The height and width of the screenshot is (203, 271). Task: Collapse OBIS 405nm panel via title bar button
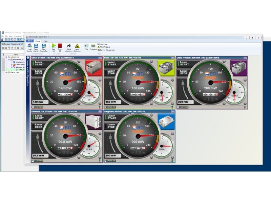point(245,58)
